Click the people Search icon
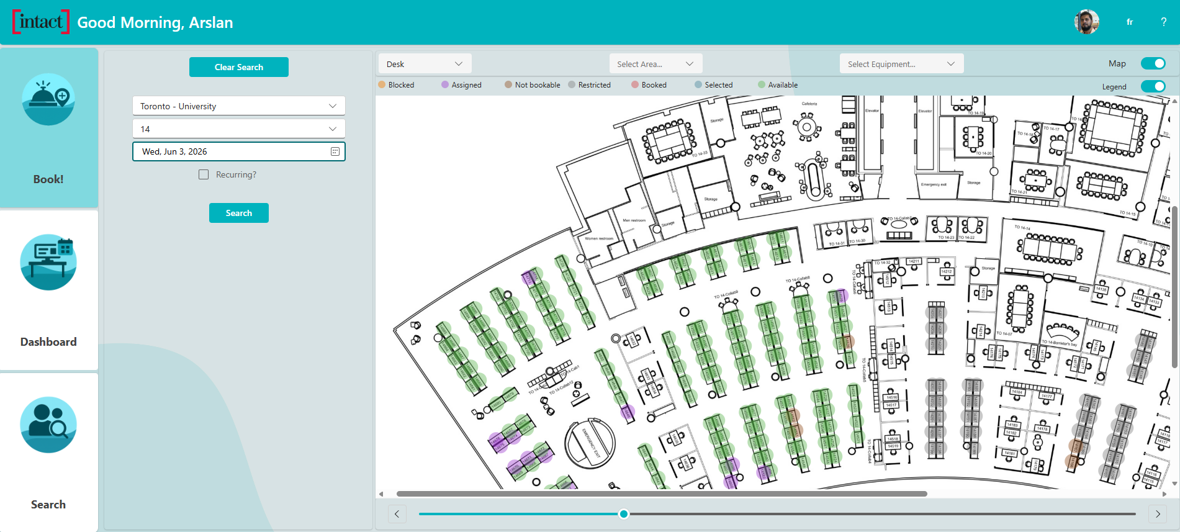 coord(48,425)
